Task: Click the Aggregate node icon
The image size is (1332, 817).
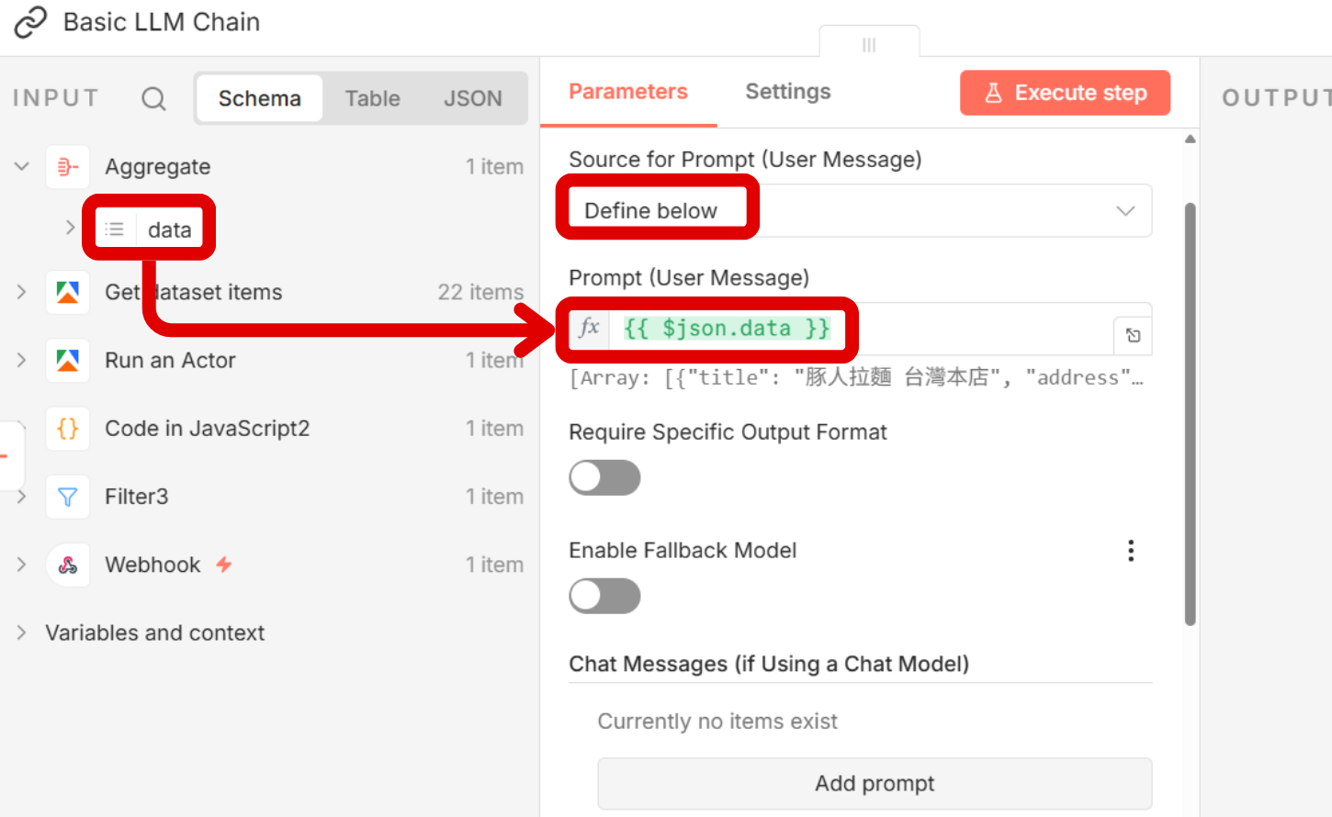Action: click(x=68, y=167)
